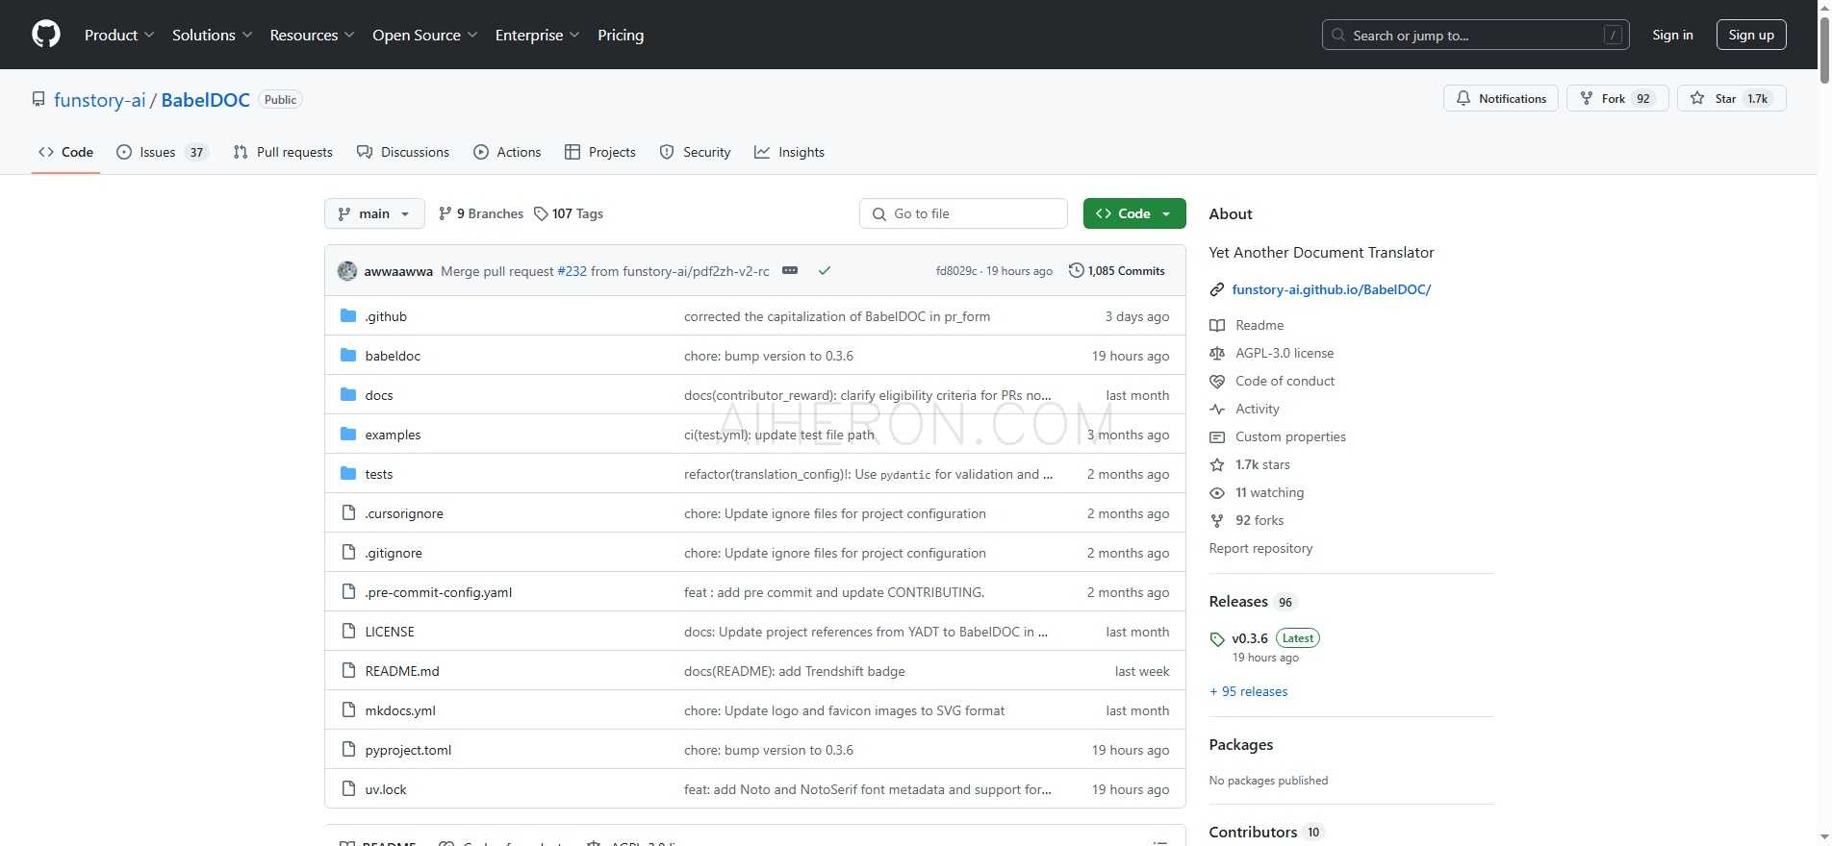The image size is (1832, 846).
Task: Open pull request #232 link
Action: coord(572,271)
